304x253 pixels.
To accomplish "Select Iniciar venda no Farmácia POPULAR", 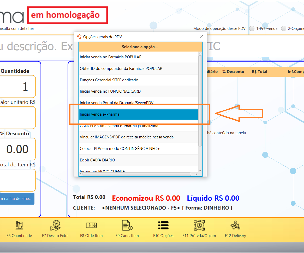I will click(x=138, y=57).
